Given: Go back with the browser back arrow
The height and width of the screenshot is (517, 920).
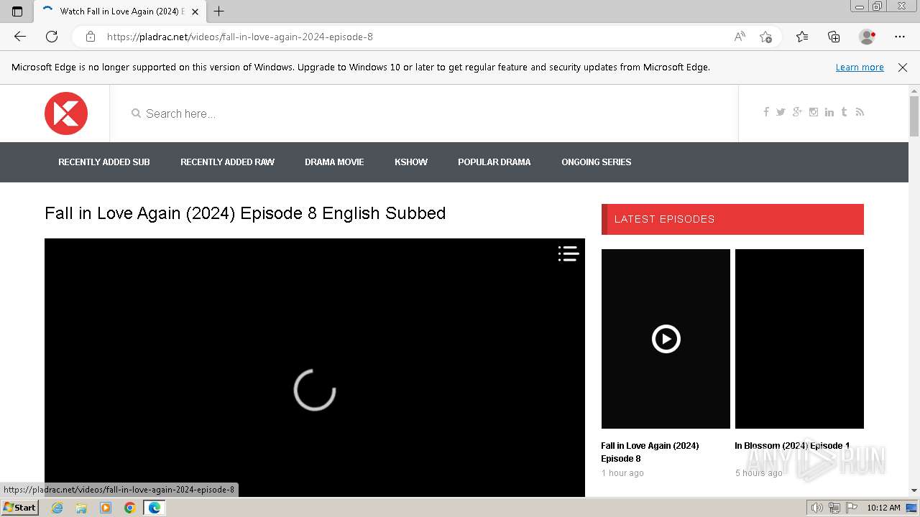Looking at the screenshot, I should coord(20,37).
